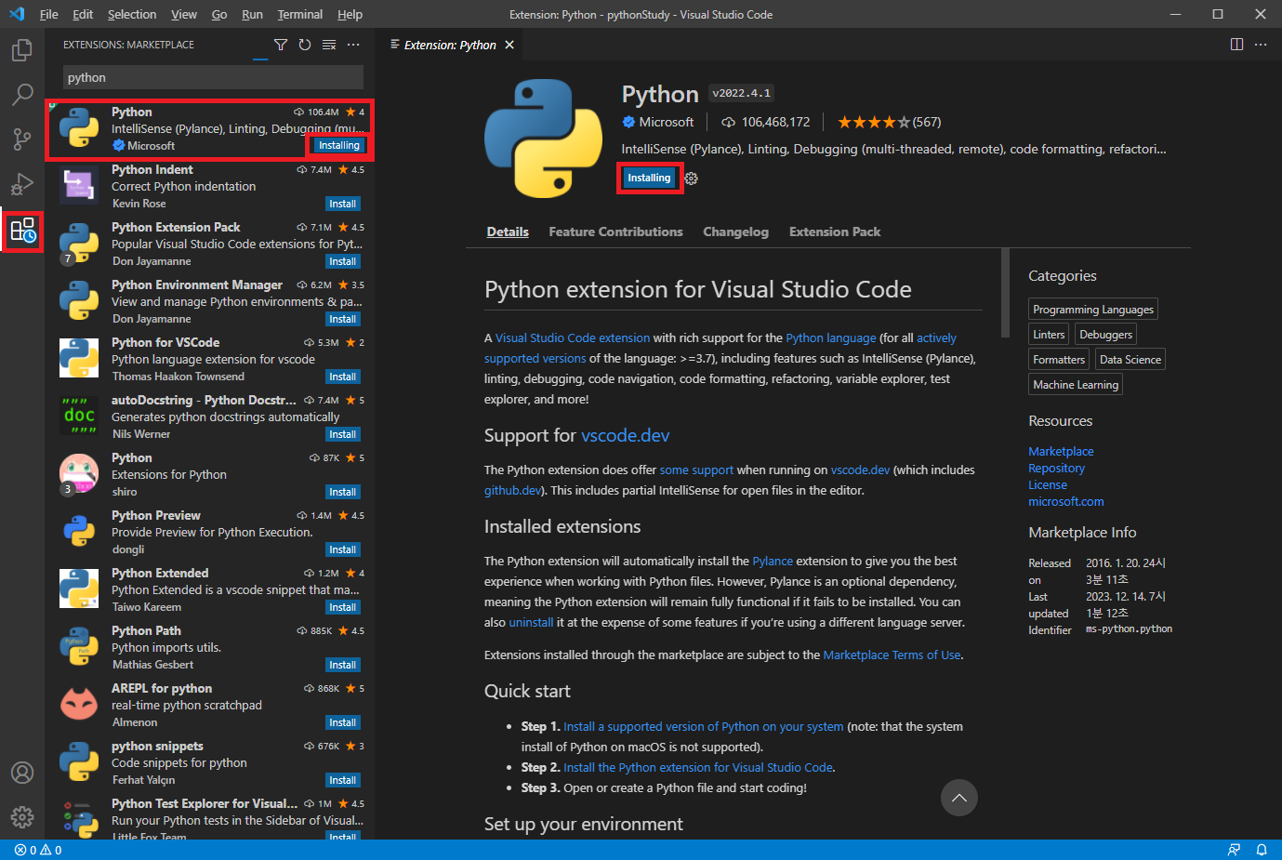
Task: Open Extensions panel more actions menu
Action: pos(353,45)
